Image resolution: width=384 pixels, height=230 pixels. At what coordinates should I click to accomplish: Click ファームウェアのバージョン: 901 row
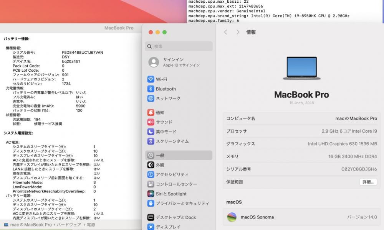41,74
